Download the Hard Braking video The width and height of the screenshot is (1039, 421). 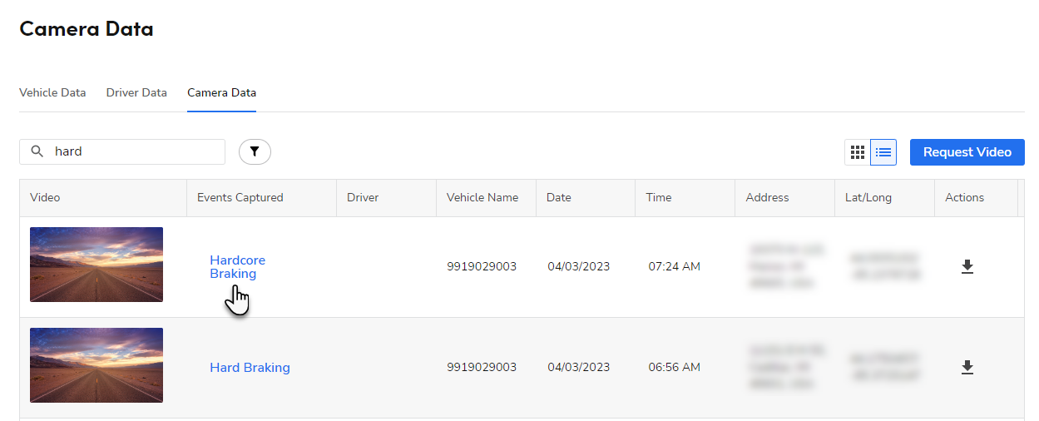click(967, 367)
